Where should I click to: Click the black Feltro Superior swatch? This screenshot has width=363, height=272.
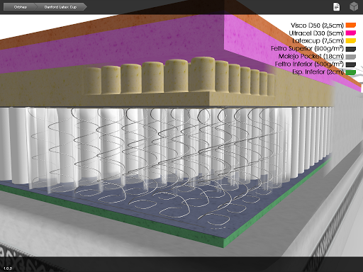pyautogui.click(x=351, y=49)
